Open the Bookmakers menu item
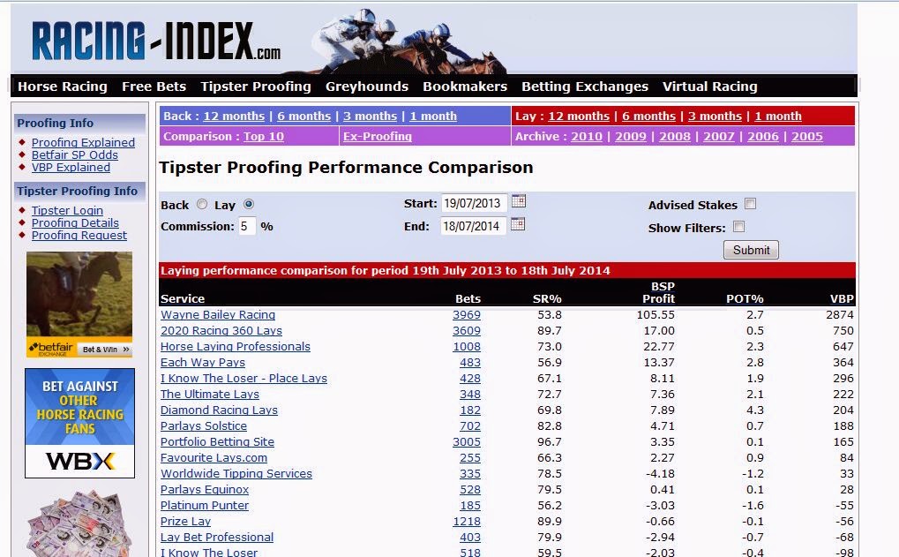The height and width of the screenshot is (557, 899). pyautogui.click(x=465, y=87)
